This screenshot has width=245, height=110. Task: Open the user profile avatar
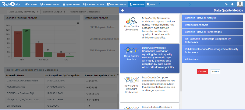pyautogui.click(x=240, y=4)
